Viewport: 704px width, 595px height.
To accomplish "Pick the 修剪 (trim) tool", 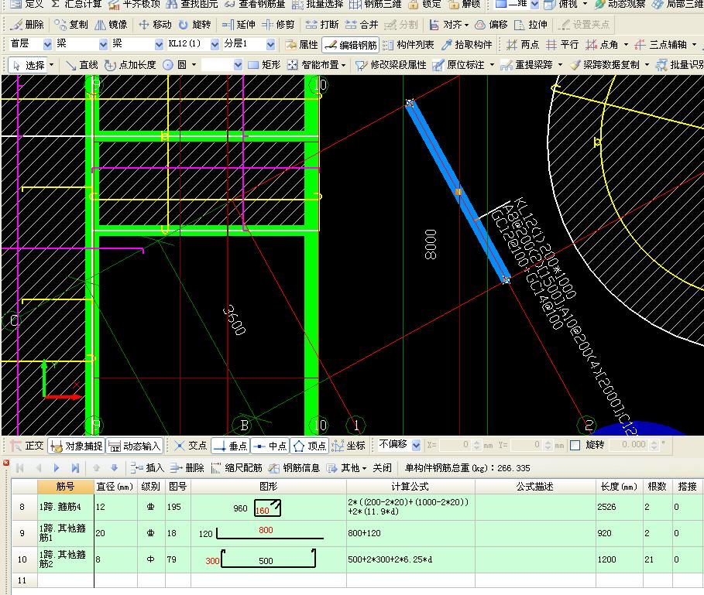I will coord(278,25).
